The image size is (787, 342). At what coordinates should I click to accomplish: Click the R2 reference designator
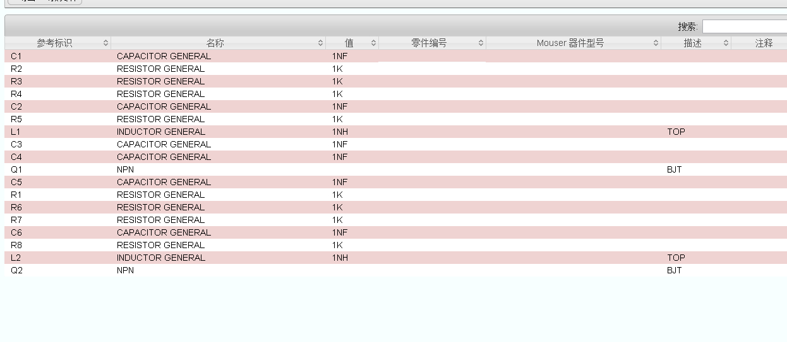(16, 69)
